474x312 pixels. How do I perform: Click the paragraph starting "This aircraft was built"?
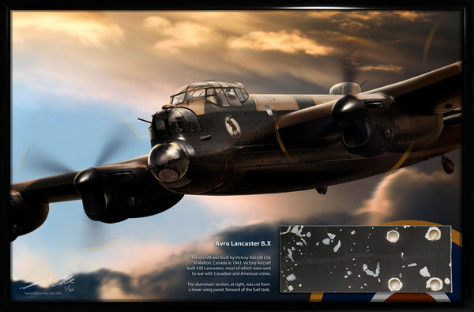tap(230, 265)
